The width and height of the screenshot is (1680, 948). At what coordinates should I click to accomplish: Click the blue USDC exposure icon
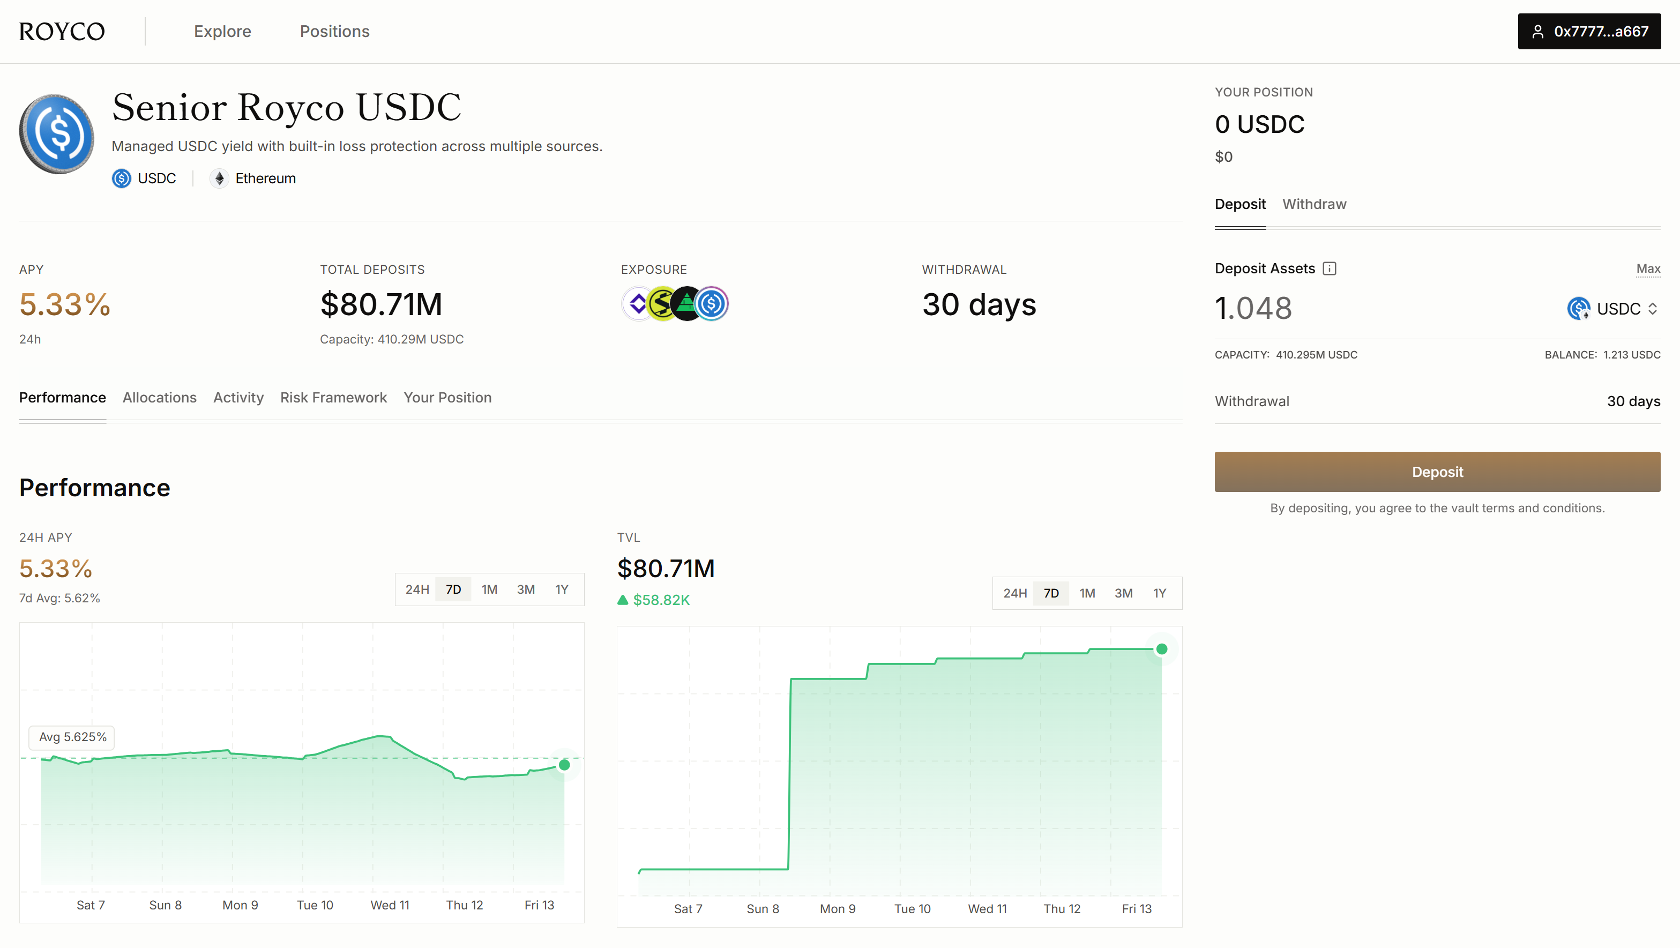point(712,304)
